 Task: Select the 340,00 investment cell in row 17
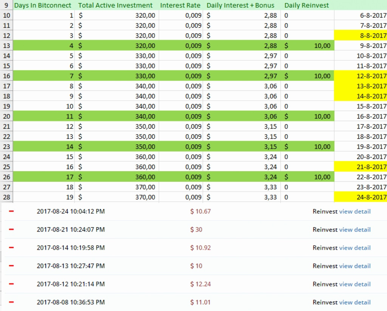116,86
